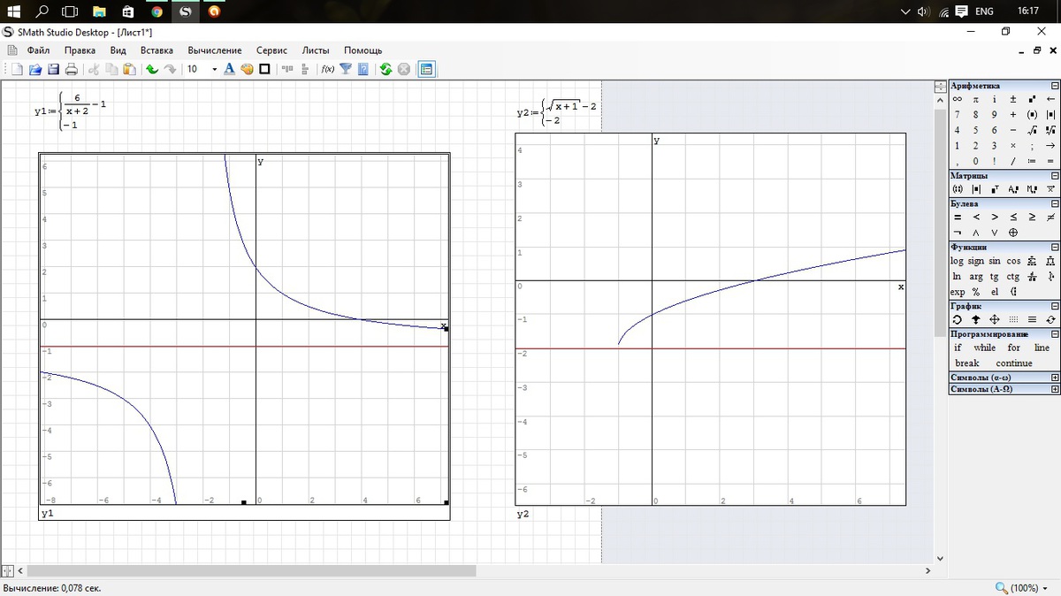Screen dimensions: 1061x596
Task: Insert the nth root operator
Action: [x=1050, y=130]
